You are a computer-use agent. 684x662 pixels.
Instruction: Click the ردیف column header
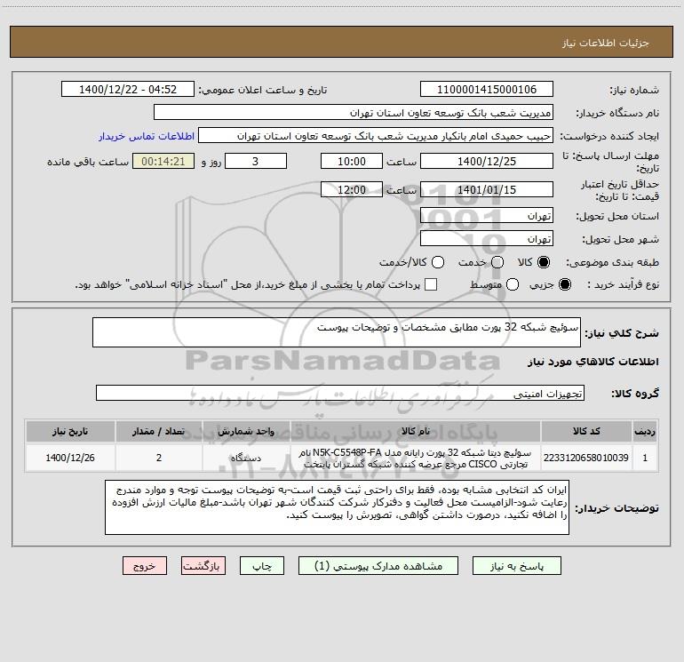click(x=645, y=432)
